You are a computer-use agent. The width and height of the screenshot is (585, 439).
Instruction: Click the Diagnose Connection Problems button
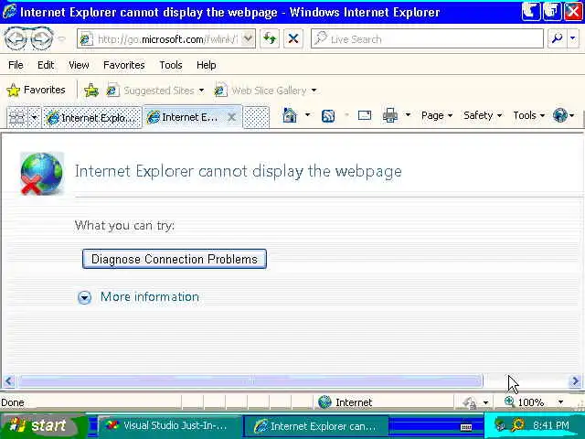pyautogui.click(x=175, y=259)
